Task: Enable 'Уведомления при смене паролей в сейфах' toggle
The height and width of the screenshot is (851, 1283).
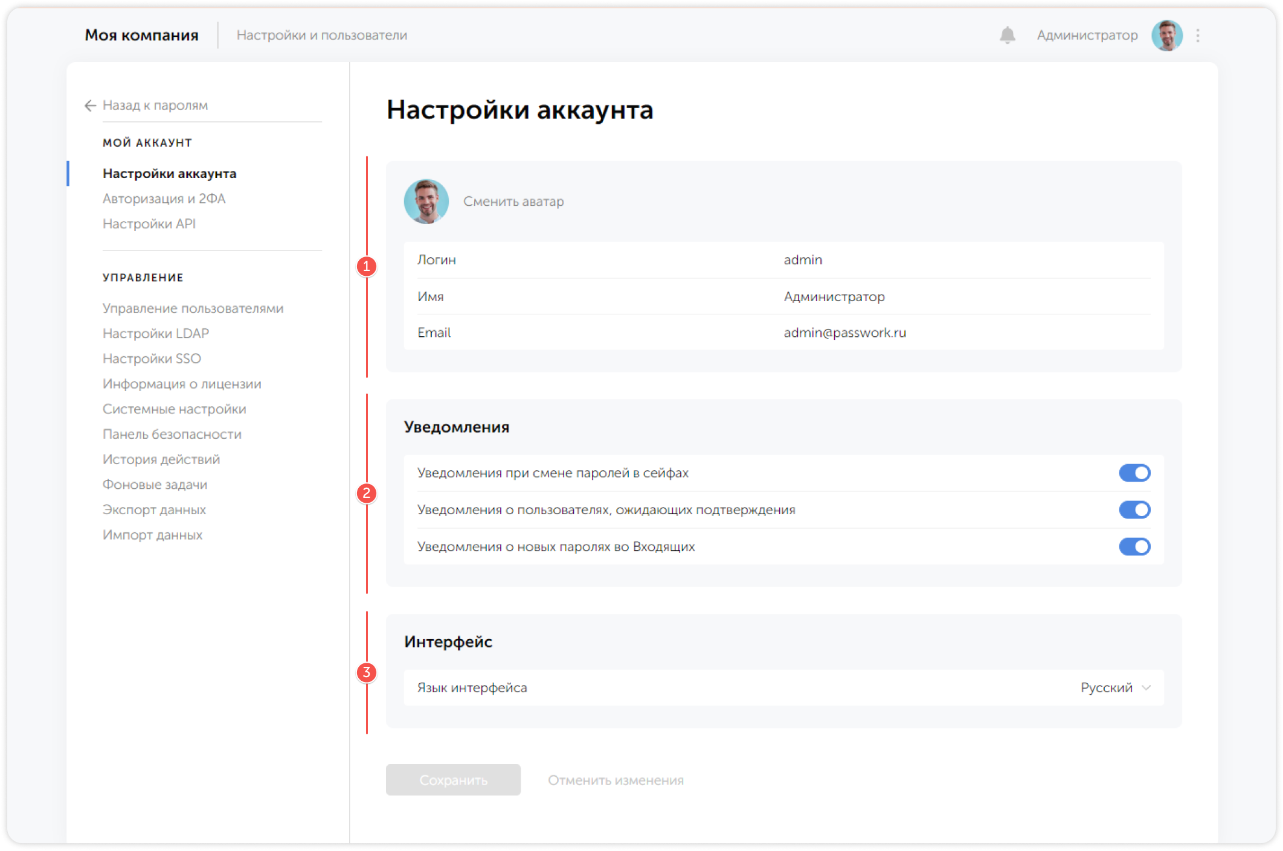Action: coord(1134,473)
